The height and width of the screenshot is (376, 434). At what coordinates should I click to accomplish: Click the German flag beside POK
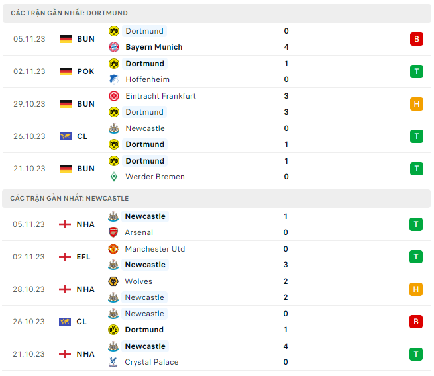pos(65,71)
